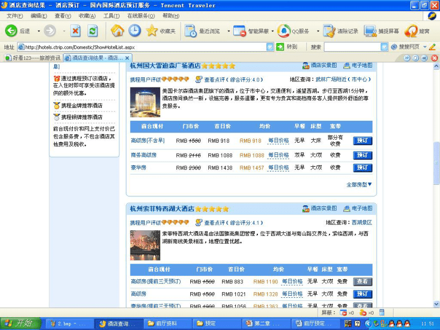Stop loading with the red X icon
Image resolution: width=440 pixels, height=330 pixels.
coord(75,31)
